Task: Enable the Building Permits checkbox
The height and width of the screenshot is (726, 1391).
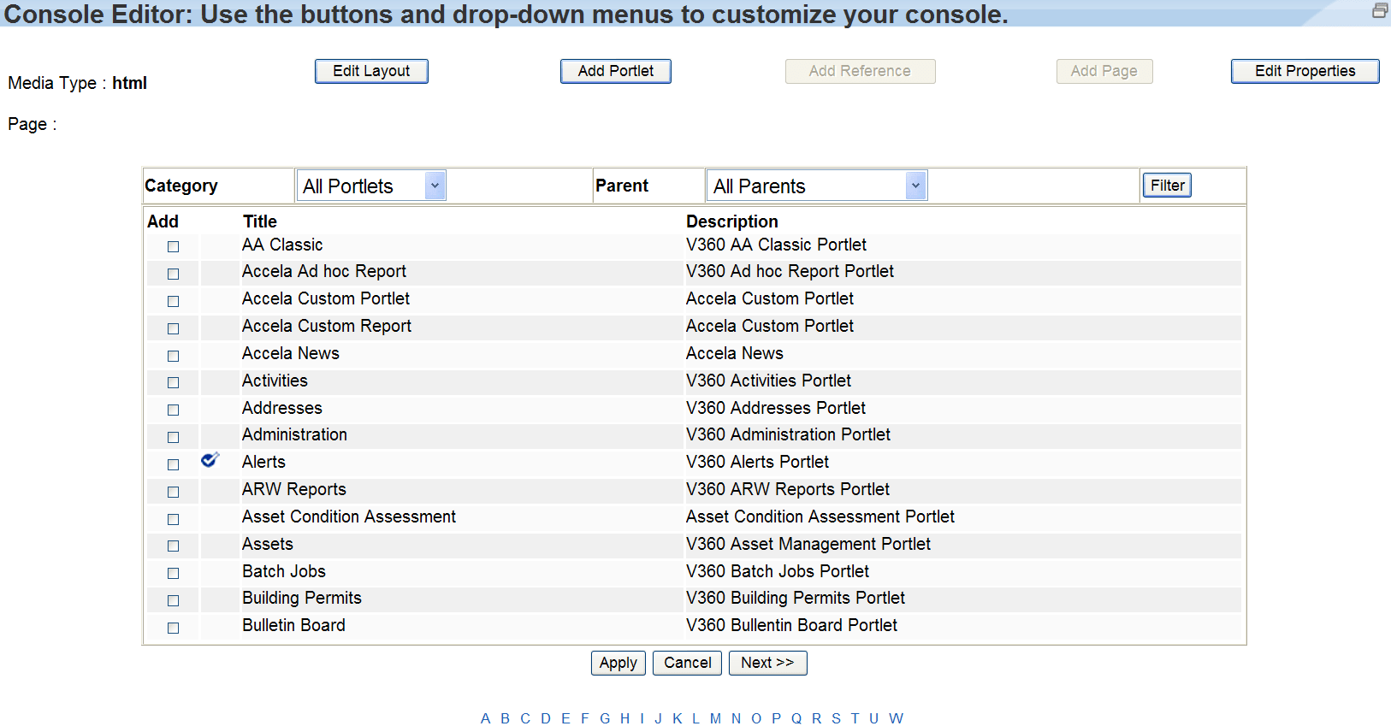Action: (173, 600)
